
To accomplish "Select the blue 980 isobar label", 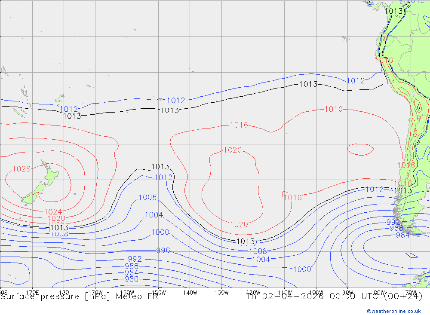I will coord(132,279).
